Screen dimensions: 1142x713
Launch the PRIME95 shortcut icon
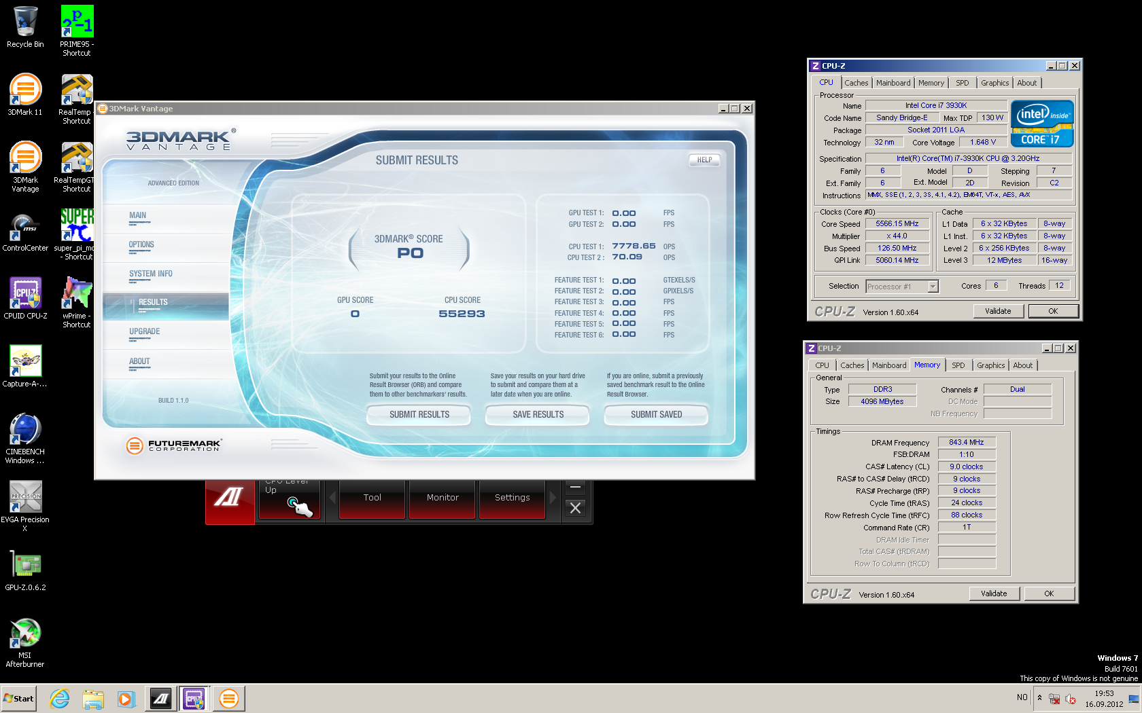[x=77, y=31]
